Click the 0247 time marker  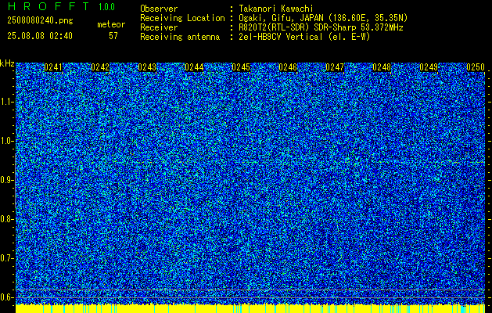click(x=335, y=67)
